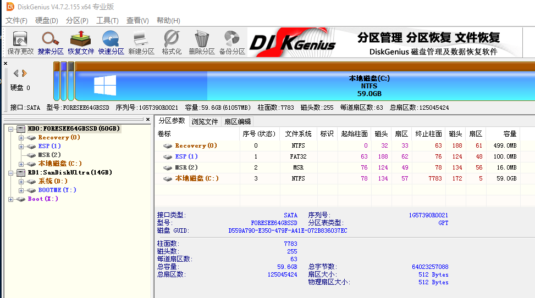Click the 64023257088 total bytes value
The height and width of the screenshot is (298, 535).
(430, 267)
